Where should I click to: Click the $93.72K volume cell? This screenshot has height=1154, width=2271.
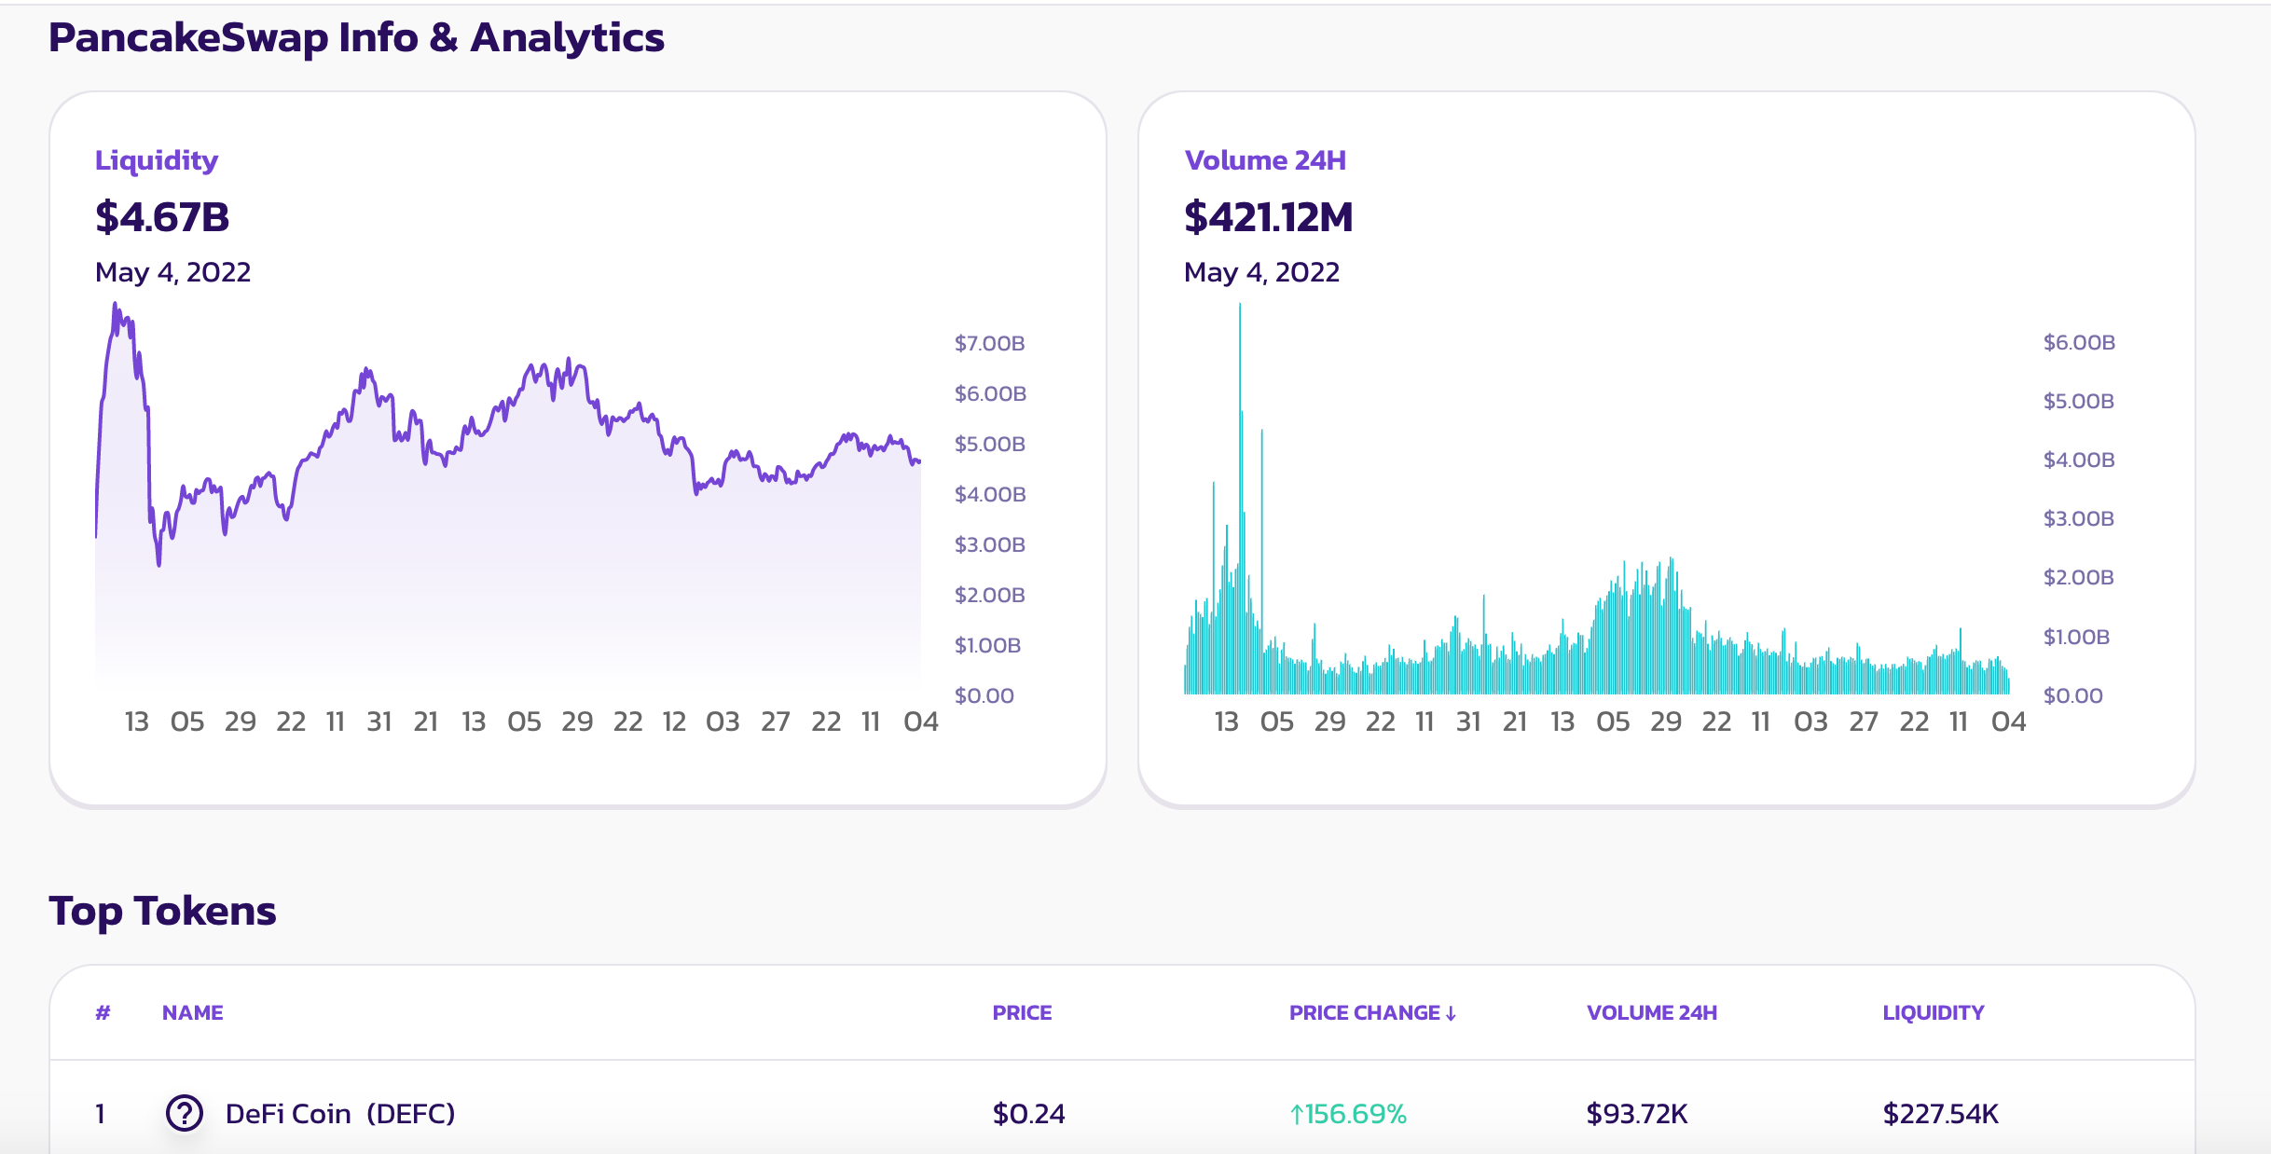(x=1637, y=1114)
